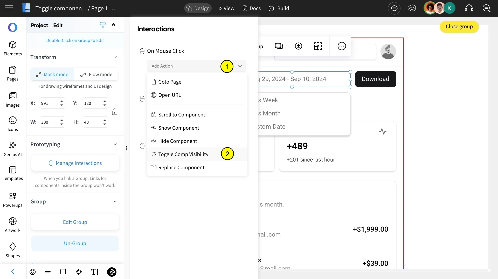498x279 pixels.
Task: Switch to Build tab
Action: click(x=279, y=8)
